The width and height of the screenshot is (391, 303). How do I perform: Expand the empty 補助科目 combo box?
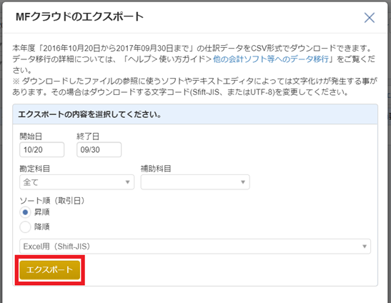(x=195, y=182)
